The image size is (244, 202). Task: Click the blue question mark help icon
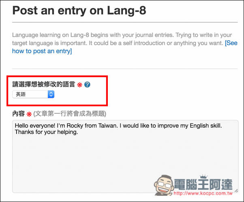tap(87, 84)
